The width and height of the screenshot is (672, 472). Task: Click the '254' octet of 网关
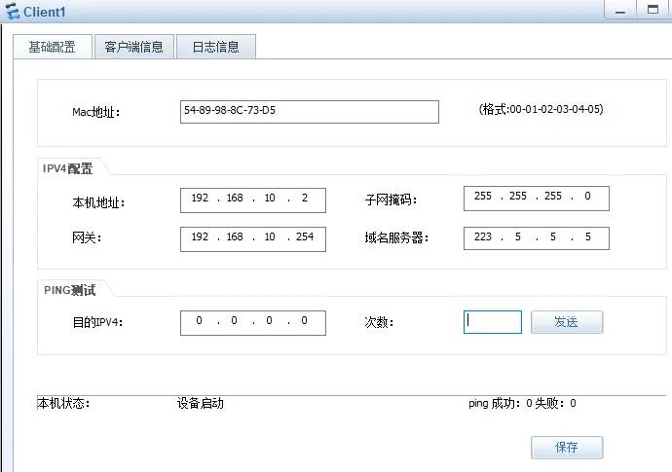(x=305, y=236)
